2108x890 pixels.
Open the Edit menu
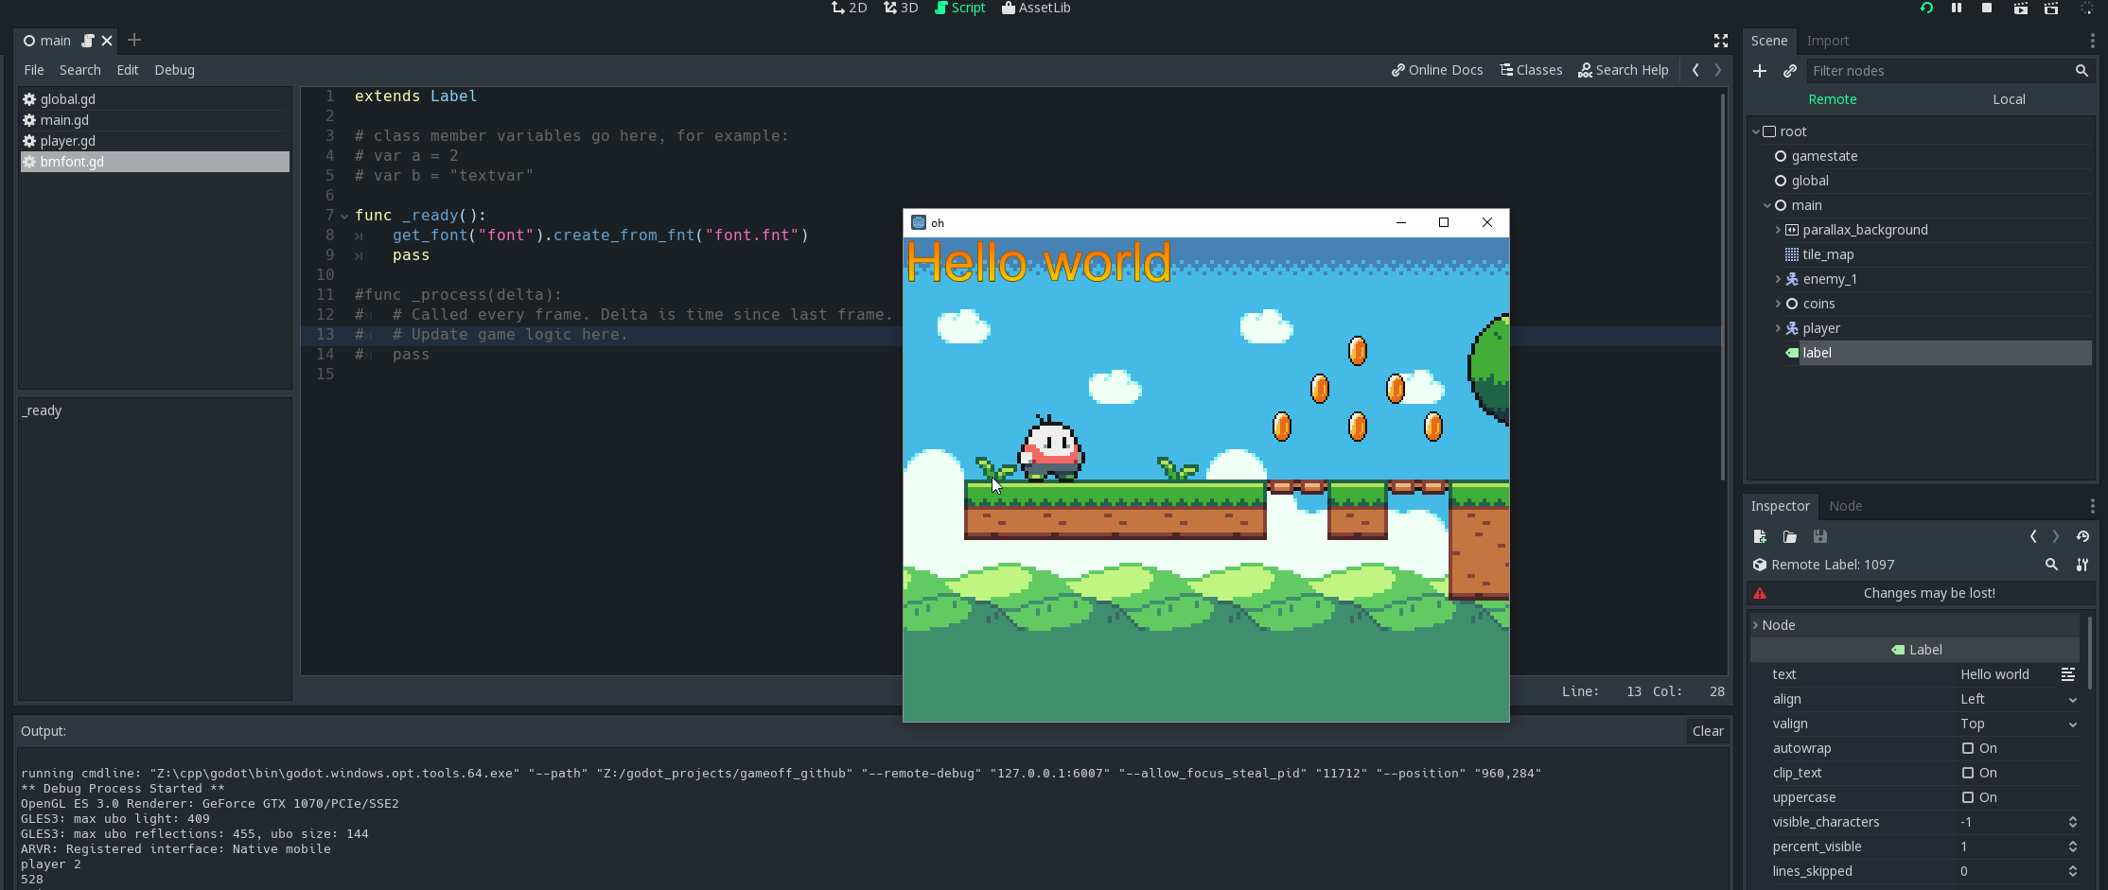pos(128,70)
